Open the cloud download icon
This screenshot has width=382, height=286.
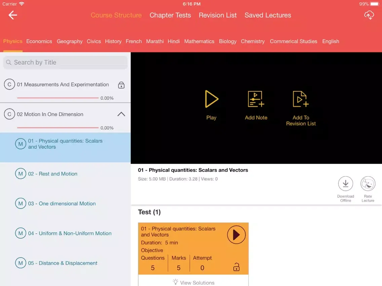coord(369,15)
